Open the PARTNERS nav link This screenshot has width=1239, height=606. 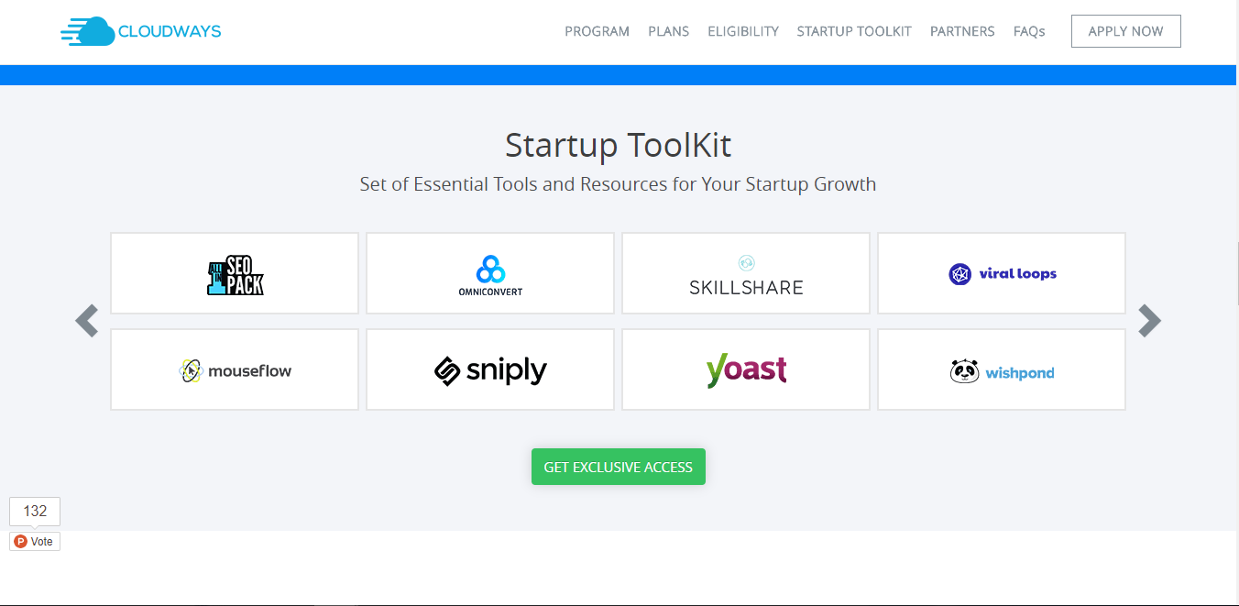pyautogui.click(x=962, y=31)
